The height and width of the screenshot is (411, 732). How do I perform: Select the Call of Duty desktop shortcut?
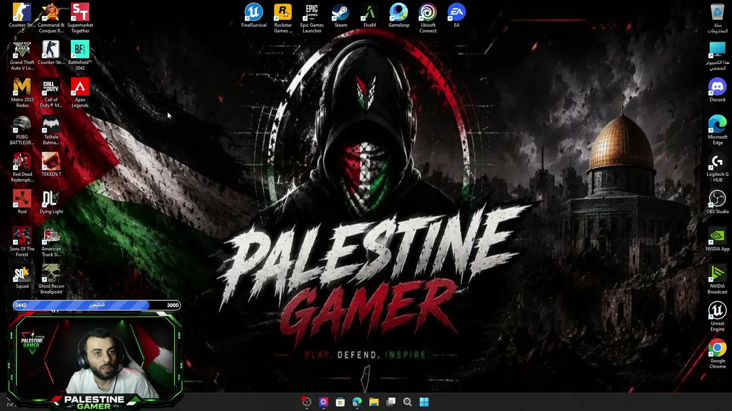tap(51, 93)
